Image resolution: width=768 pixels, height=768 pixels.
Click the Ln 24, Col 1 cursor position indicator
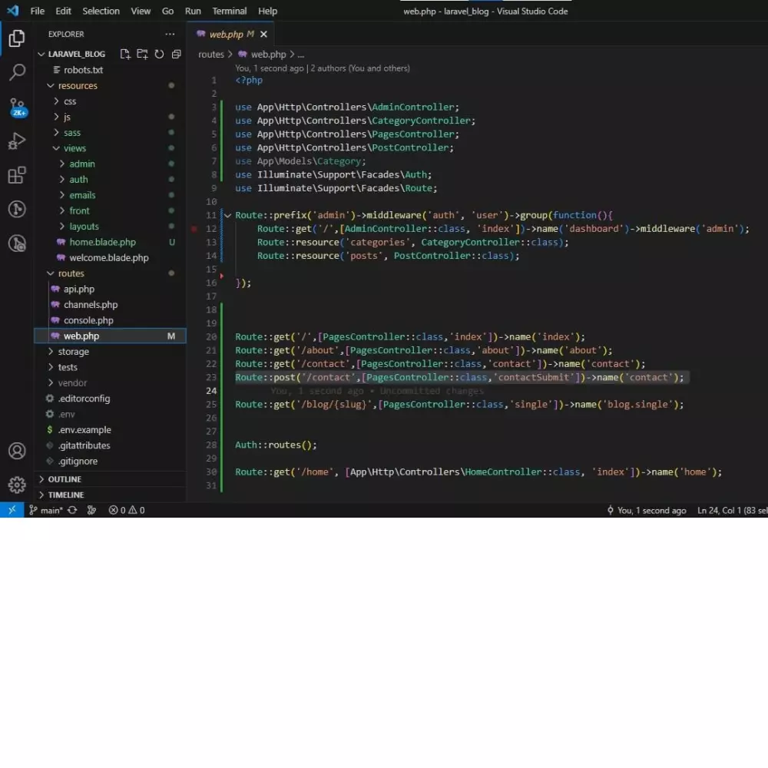click(x=732, y=510)
